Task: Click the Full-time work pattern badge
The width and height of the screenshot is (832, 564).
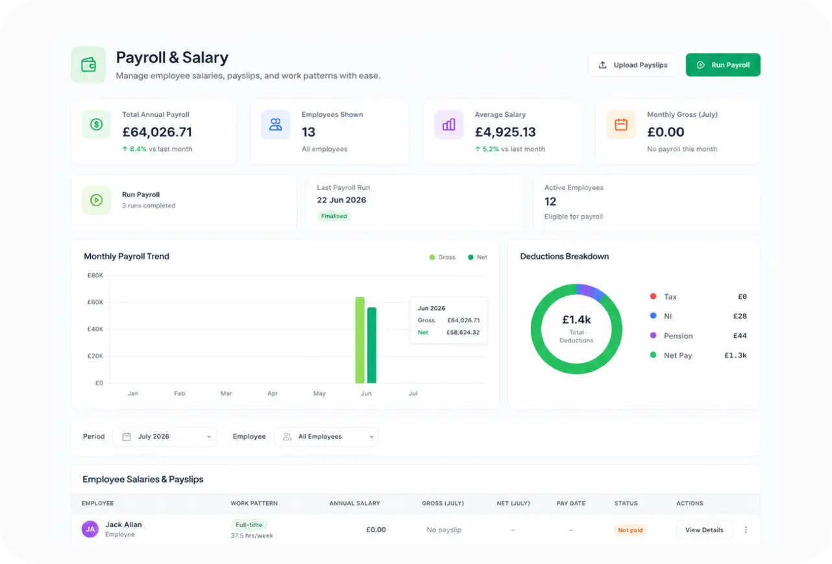Action: tap(249, 524)
